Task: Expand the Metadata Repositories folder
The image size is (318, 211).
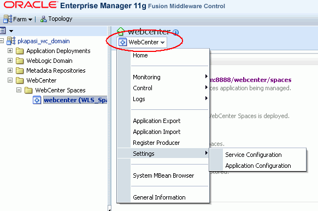Action: point(10,70)
